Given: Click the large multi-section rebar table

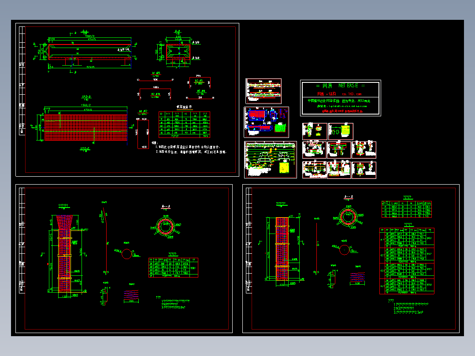Looking at the screenshot, I should point(407,261).
